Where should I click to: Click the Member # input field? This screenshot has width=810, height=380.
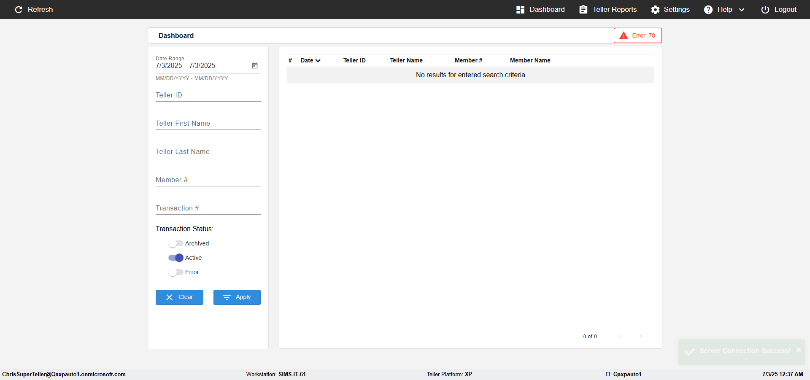(208, 180)
